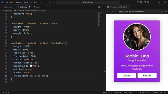This screenshot has height=94, width=168.
Task: Split the editor to the right
Action: (x=99, y=7)
